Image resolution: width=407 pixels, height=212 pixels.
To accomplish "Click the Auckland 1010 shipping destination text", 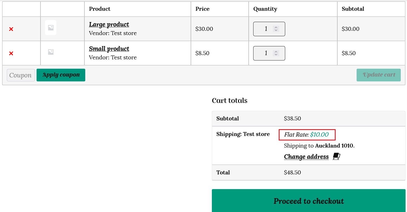I will 334,146.
